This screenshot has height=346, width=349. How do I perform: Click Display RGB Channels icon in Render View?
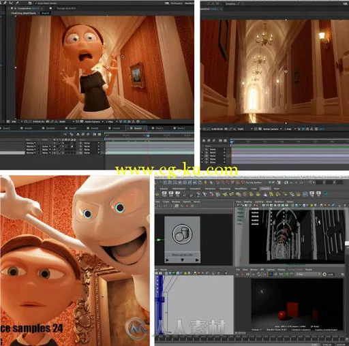point(271,274)
